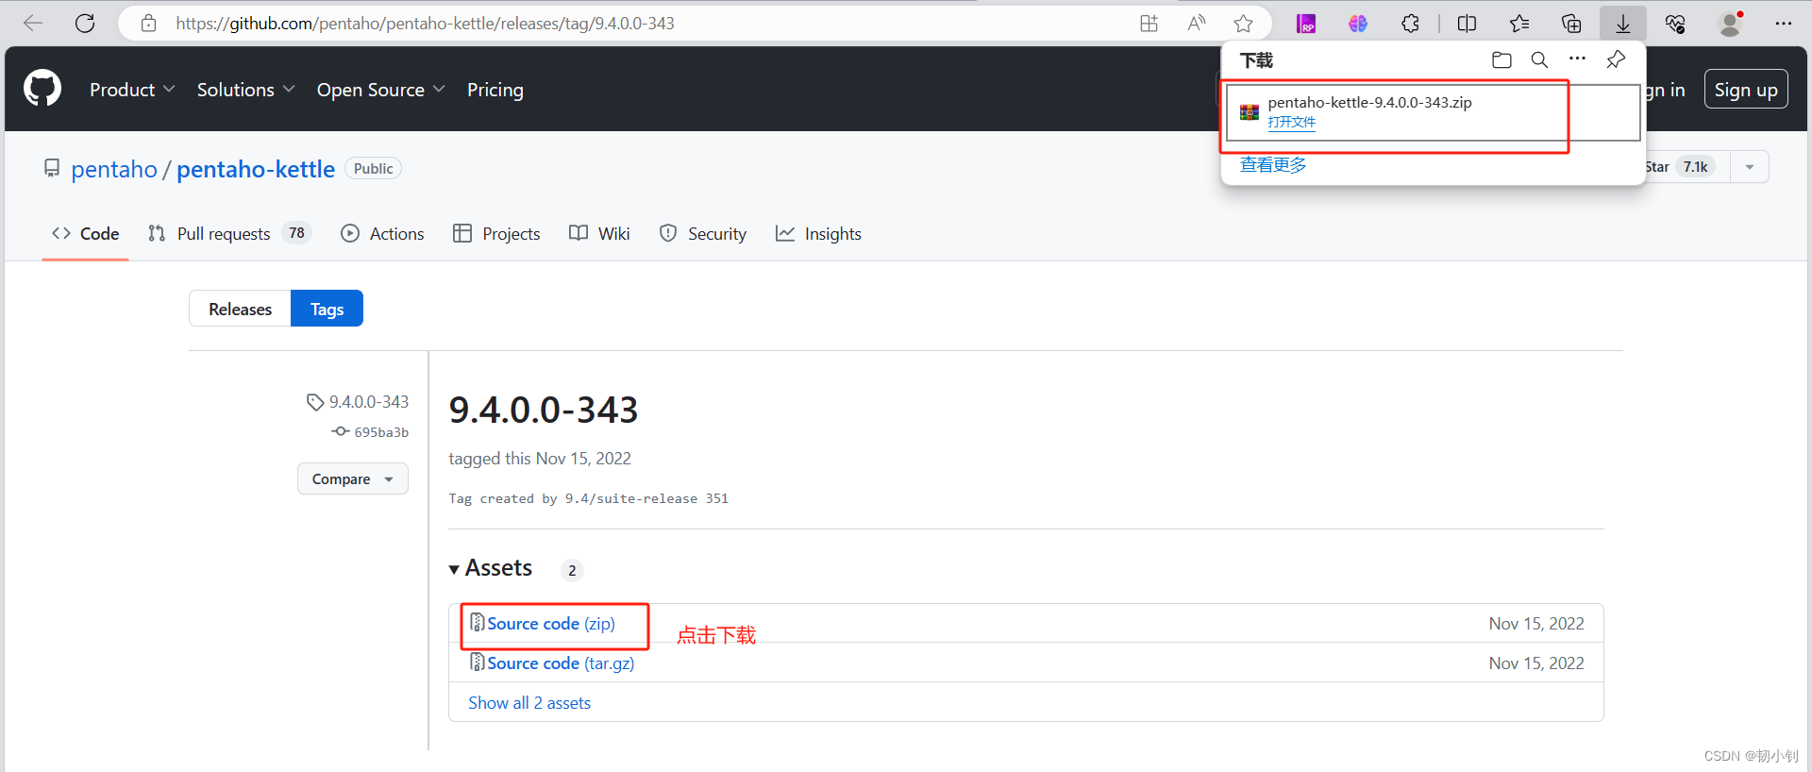The height and width of the screenshot is (772, 1812).
Task: Open the Pricing page
Action: 495,90
